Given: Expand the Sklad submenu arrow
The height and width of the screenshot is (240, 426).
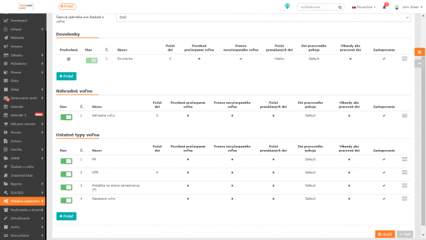Looking at the screenshot, I should click(x=43, y=89).
